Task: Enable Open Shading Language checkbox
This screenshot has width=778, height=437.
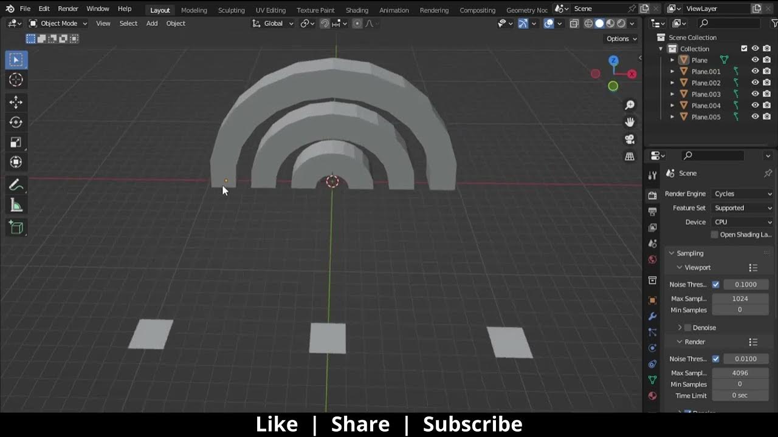Action: click(715, 234)
